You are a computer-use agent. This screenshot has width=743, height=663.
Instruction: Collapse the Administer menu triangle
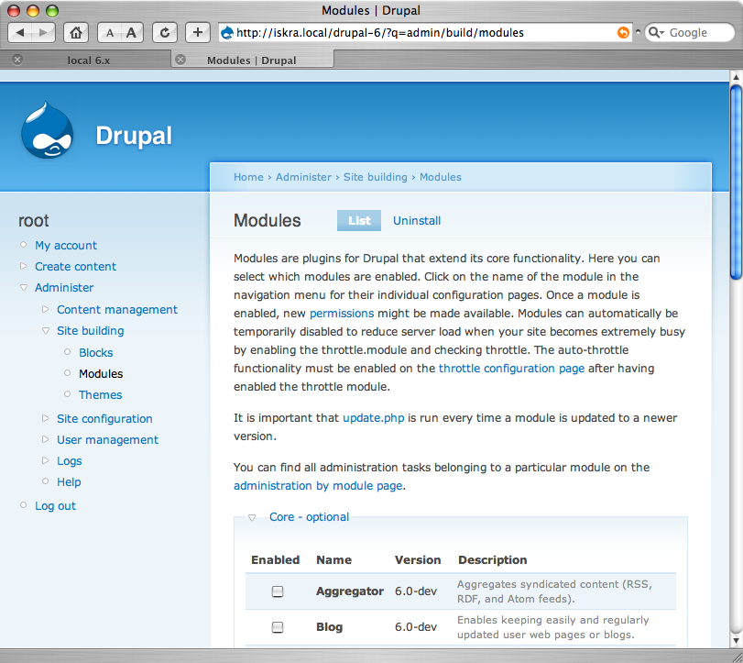coord(23,288)
